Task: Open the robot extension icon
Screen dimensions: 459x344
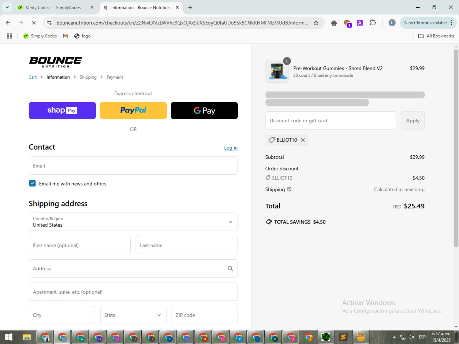Action: [334, 23]
